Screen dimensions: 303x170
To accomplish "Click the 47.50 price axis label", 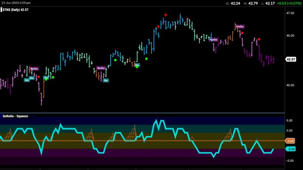I will click(290, 13).
